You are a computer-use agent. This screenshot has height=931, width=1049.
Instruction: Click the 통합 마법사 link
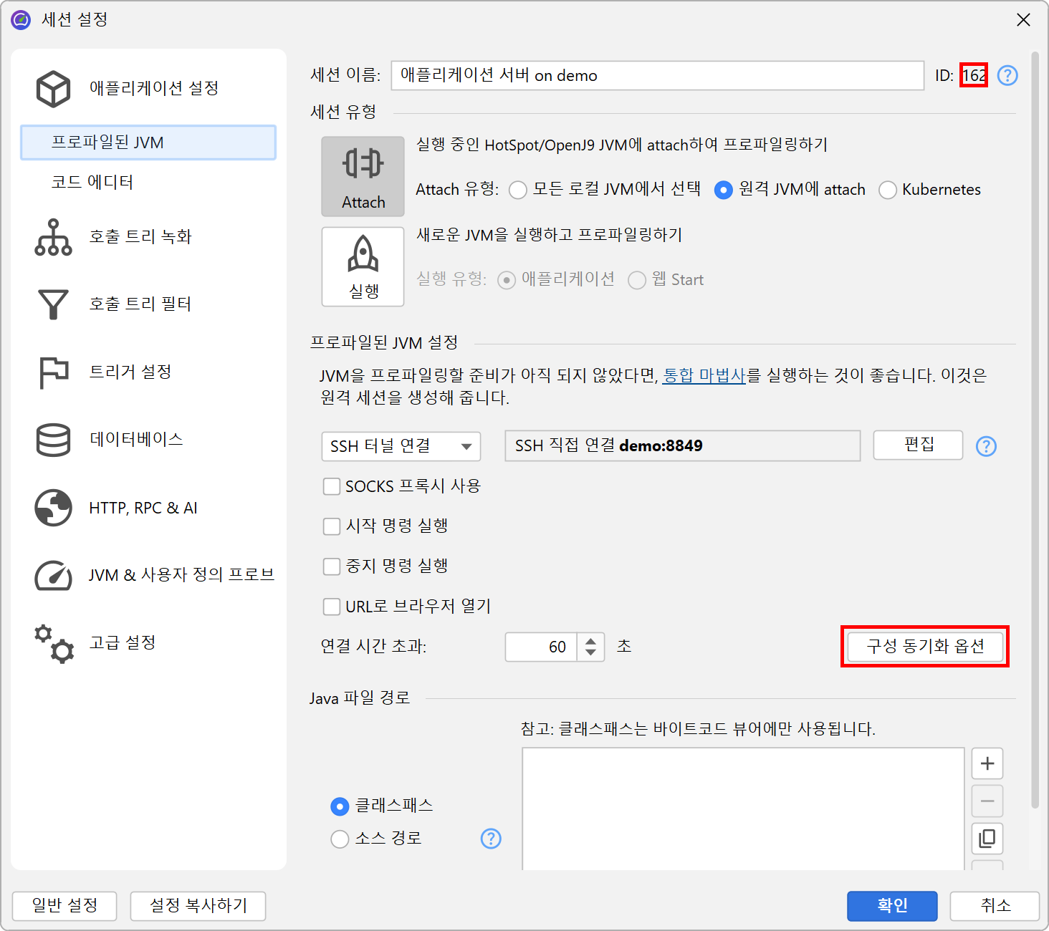click(704, 375)
